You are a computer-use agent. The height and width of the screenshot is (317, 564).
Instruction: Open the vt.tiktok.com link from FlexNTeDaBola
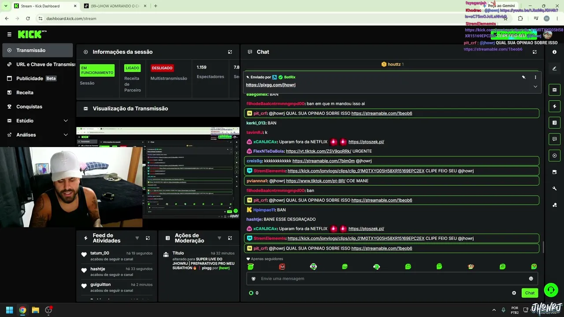319,151
